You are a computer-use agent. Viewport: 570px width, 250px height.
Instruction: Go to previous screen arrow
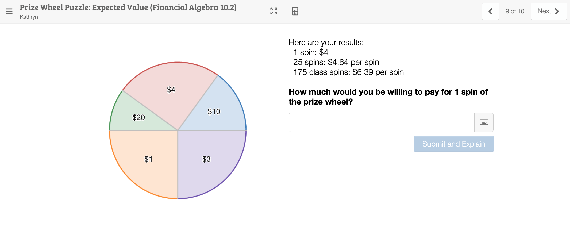tap(490, 11)
